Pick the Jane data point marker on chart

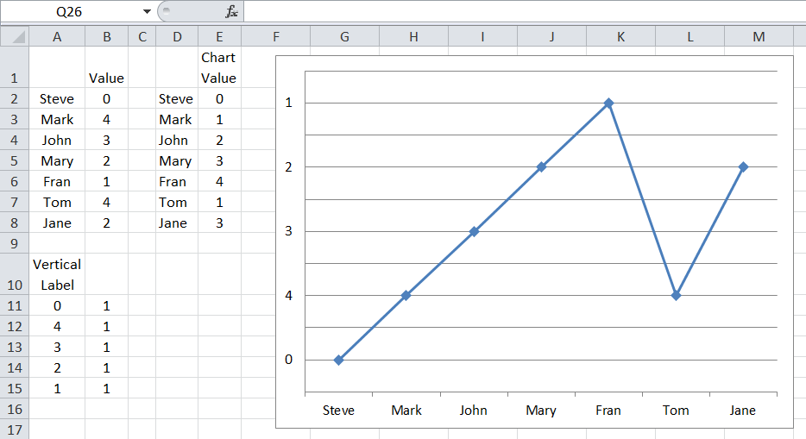click(743, 166)
